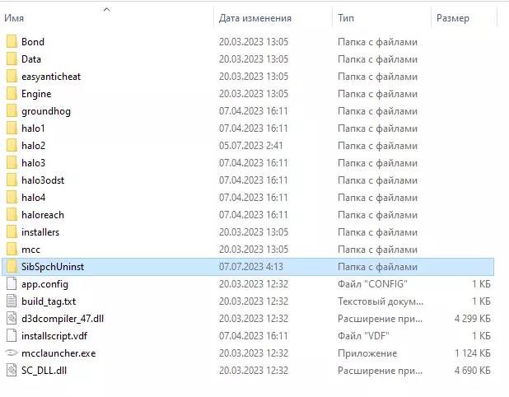Click the halo3odst folder icon

[x=12, y=180]
